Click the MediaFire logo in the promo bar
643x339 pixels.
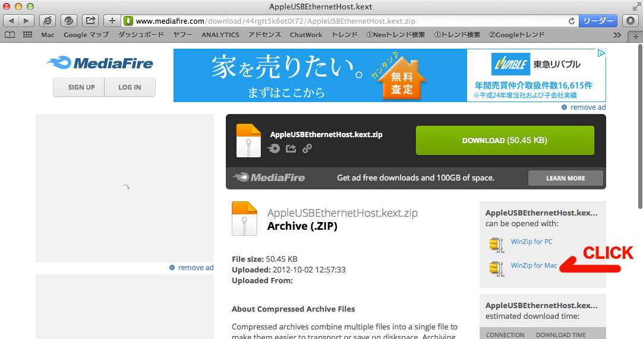[x=269, y=178]
